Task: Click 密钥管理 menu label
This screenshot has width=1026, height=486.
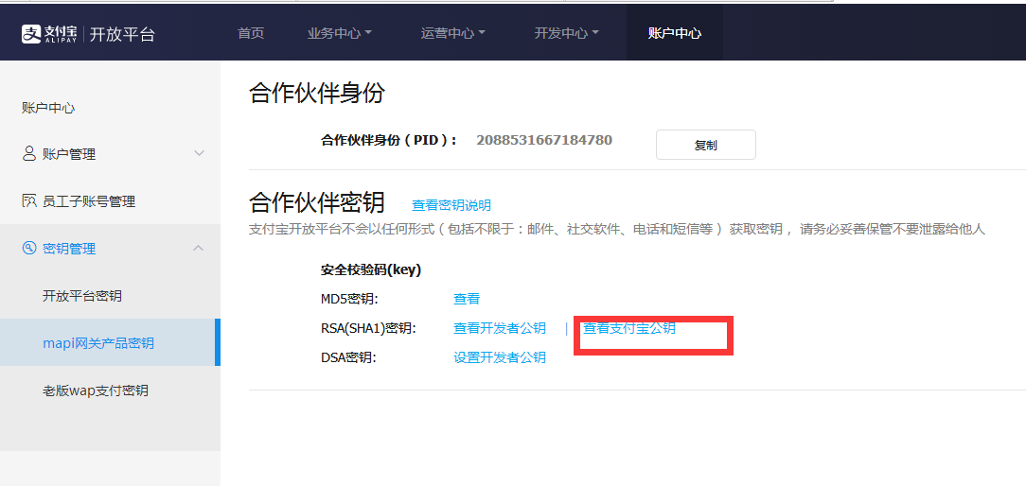Action: pos(69,249)
